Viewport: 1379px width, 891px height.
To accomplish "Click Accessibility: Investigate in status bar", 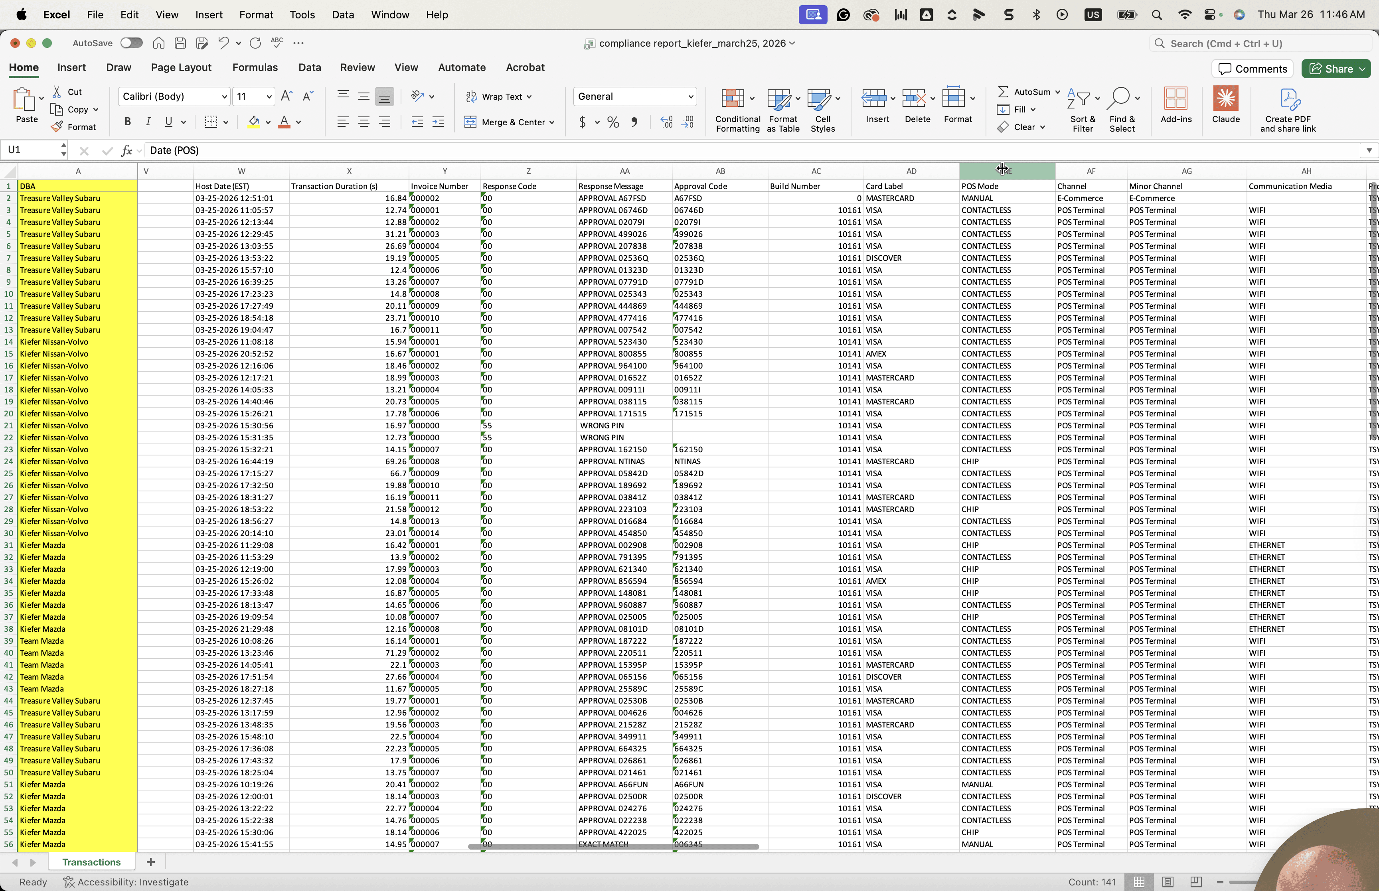I will click(x=126, y=882).
